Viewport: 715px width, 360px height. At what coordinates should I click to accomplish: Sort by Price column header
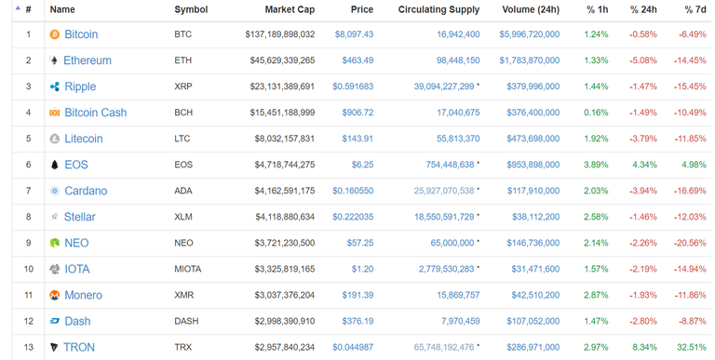[362, 9]
